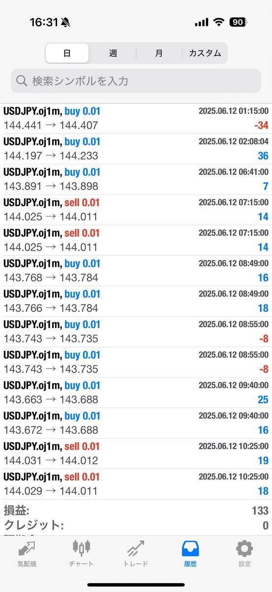Select the sell trade 144.031 → 144.012
This screenshot has width=272, height=592.
(136, 453)
